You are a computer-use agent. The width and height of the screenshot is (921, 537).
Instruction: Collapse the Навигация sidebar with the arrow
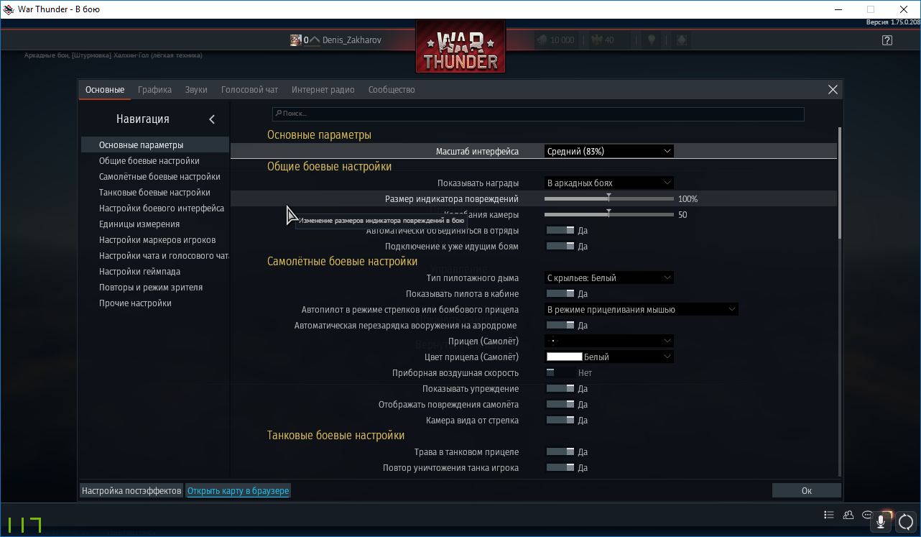(x=212, y=119)
